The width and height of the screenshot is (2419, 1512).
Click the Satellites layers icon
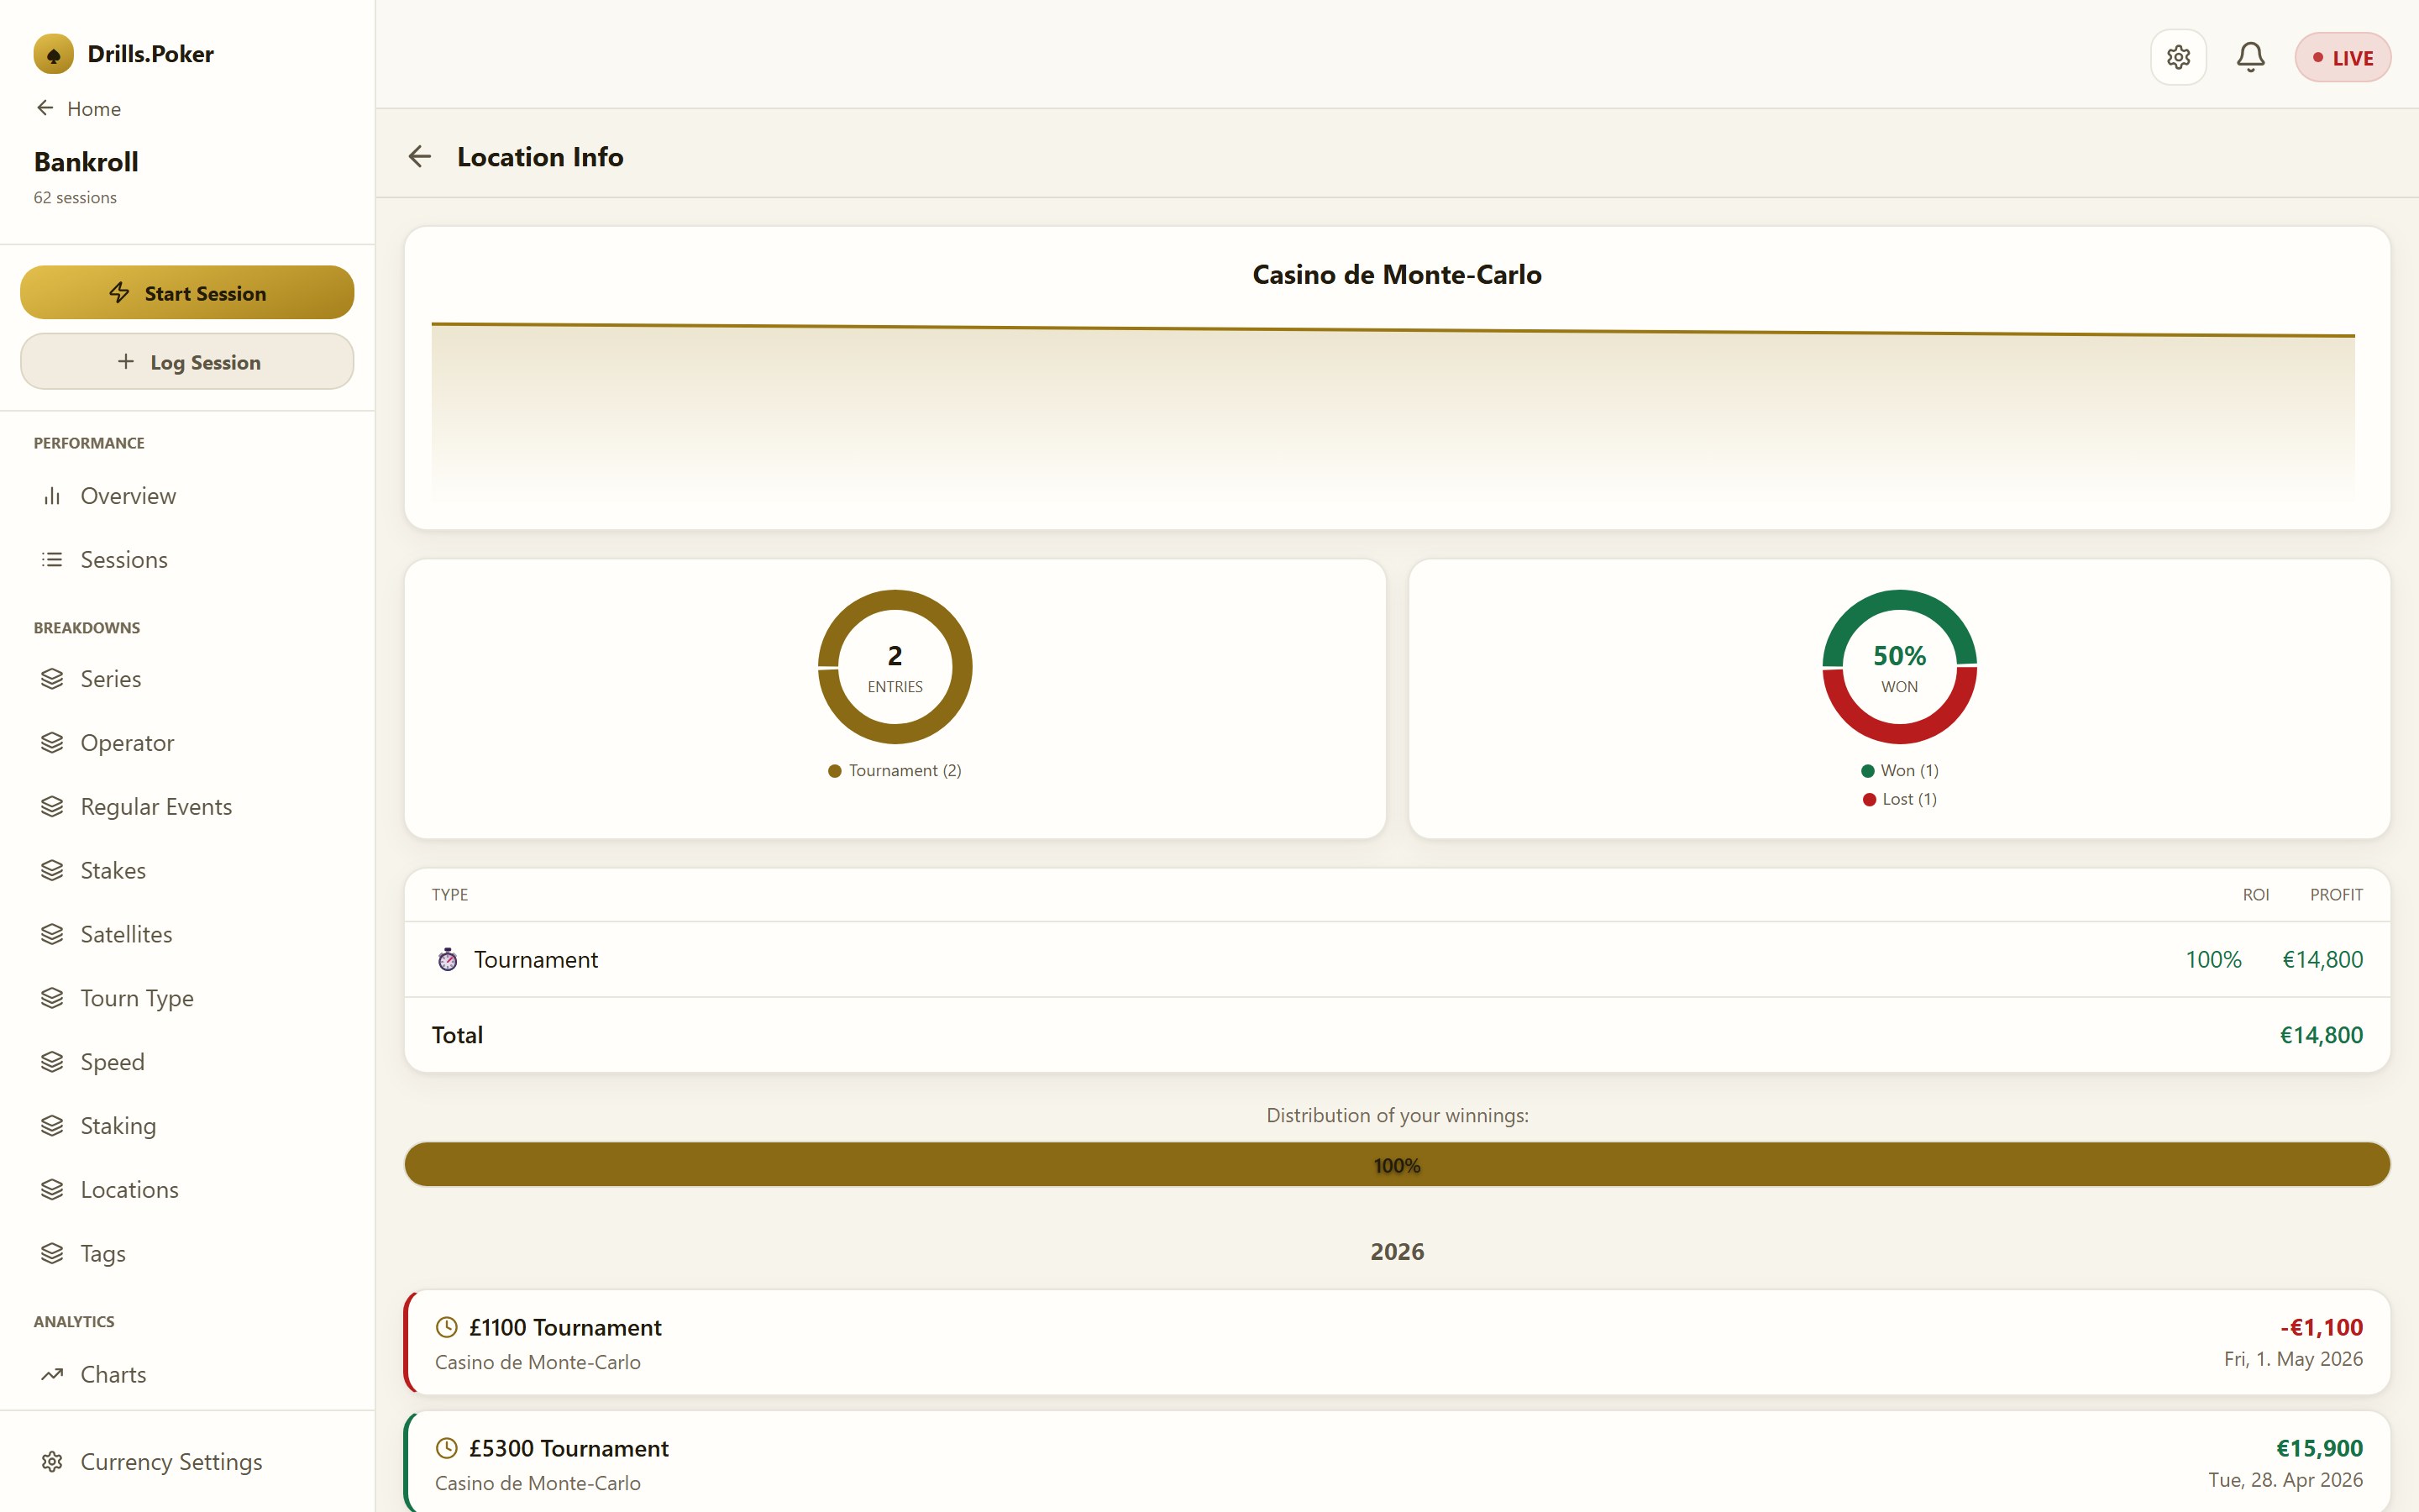click(x=52, y=934)
